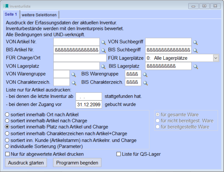Viewport: 224px width, 172px height.
Task: Check the 'Liste für QS-Lager' option
Action: coord(118,154)
